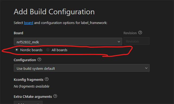Click Add argument button under CMake arguments

[x=28, y=102]
